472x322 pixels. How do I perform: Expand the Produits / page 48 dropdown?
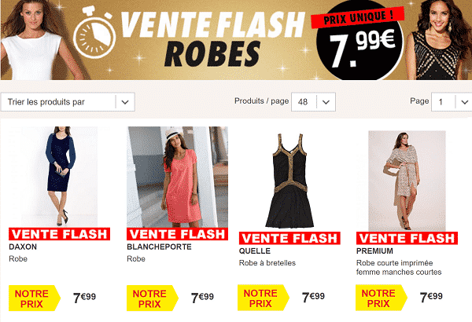(313, 102)
